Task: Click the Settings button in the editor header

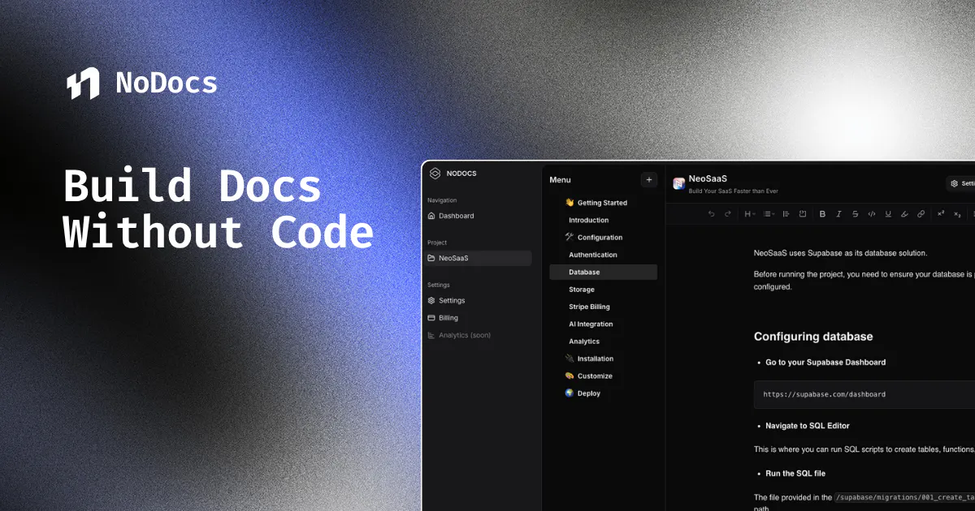Action: click(x=960, y=183)
